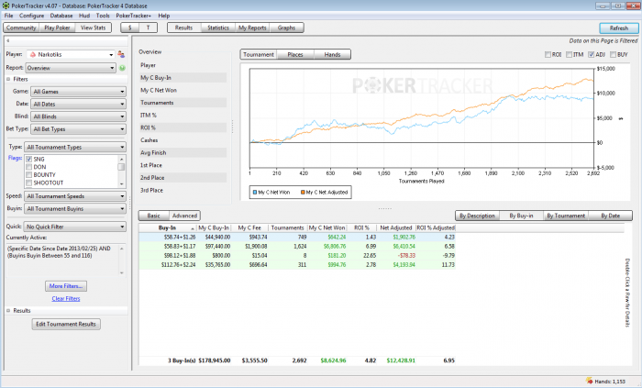Open the Quick filter dropdown
Viewport: 642px width, 388px height.
click(75, 227)
